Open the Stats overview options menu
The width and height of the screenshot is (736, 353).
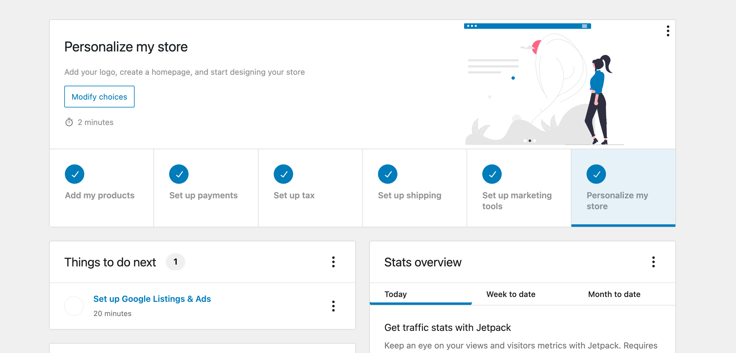pos(654,262)
